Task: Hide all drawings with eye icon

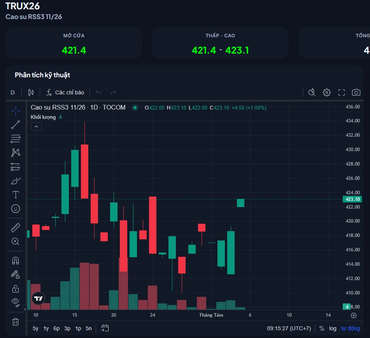Action: coord(16,302)
